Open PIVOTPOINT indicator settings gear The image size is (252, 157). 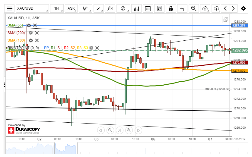coord(91,48)
